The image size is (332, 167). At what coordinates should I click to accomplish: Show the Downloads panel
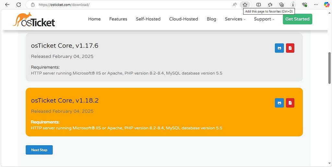pyautogui.click(x=293, y=5)
